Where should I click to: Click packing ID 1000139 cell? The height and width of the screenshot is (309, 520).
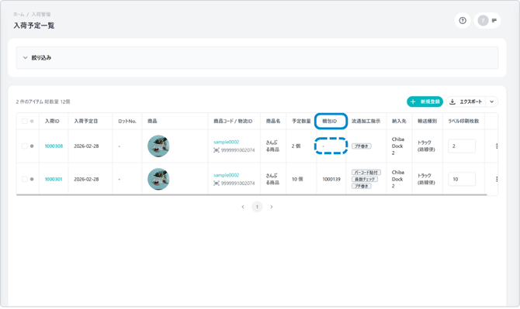click(331, 179)
